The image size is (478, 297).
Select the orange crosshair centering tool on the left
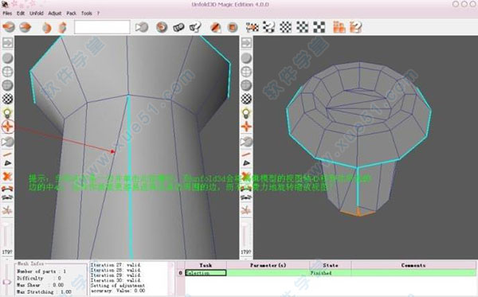click(8, 127)
